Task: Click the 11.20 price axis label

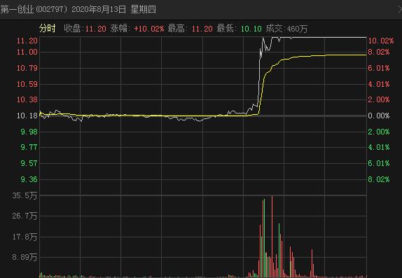Action: tap(27, 41)
